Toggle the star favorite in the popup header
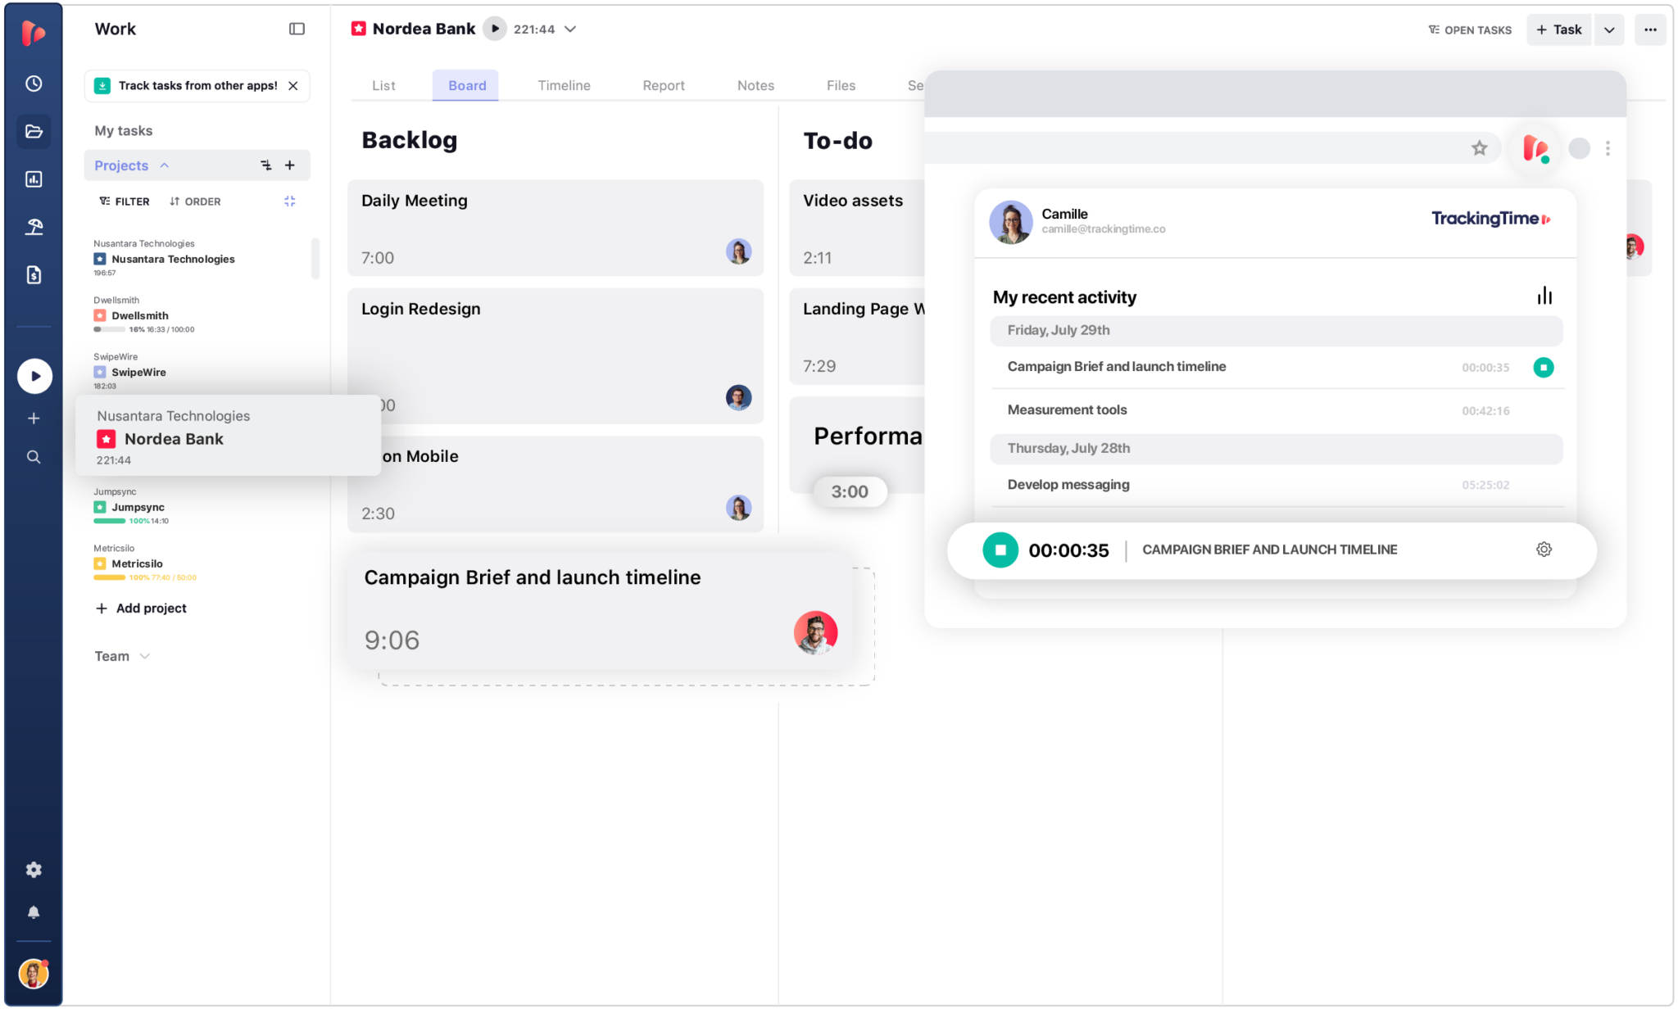1678x1009 pixels. coord(1479,148)
